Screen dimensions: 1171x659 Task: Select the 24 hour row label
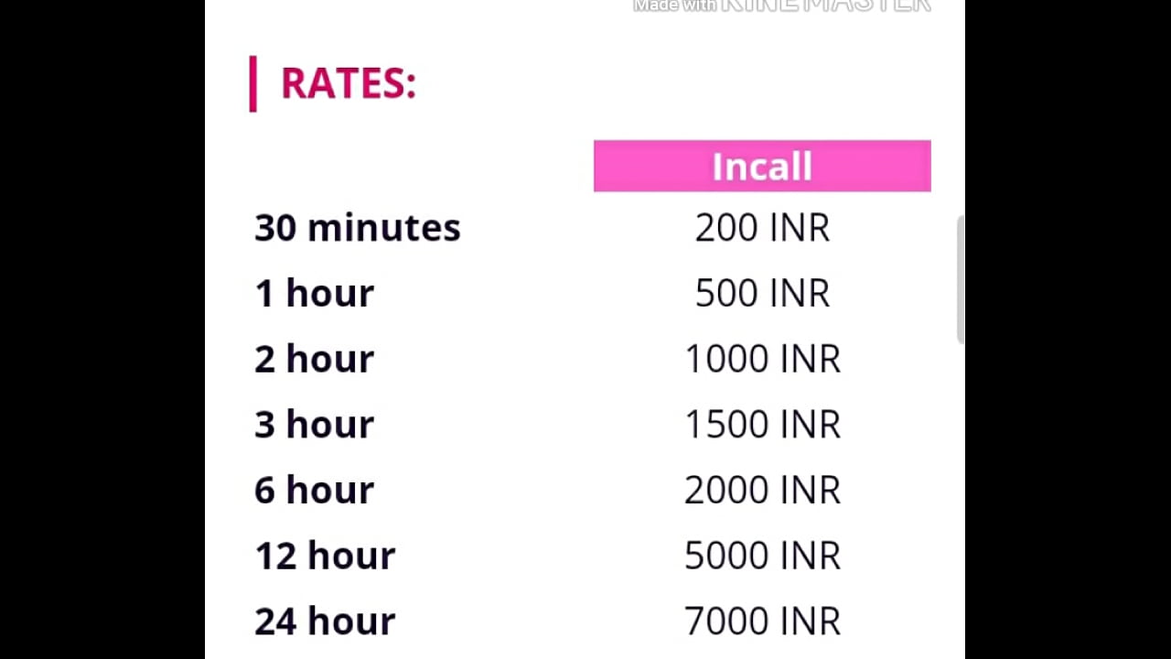(x=325, y=621)
